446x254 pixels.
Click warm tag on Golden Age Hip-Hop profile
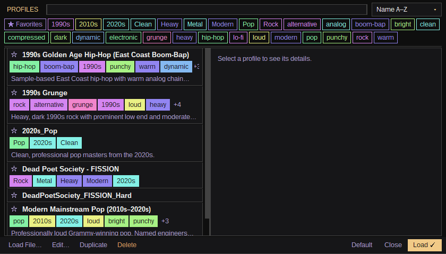pos(147,67)
